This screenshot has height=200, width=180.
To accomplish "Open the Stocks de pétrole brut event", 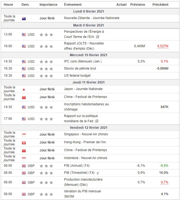I will pyautogui.click(x=80, y=68).
